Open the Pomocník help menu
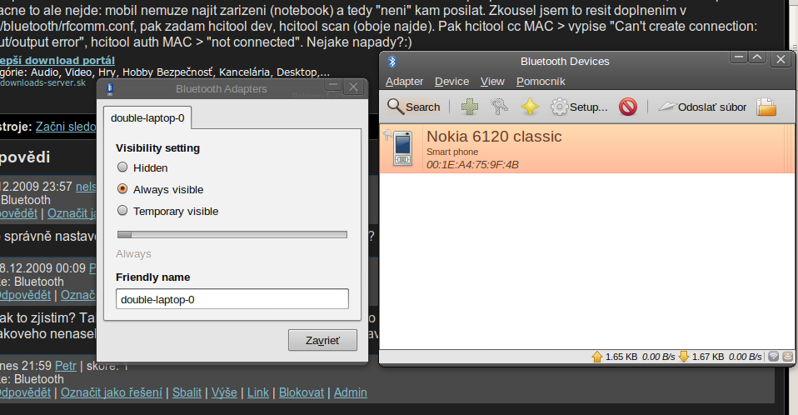 541,82
